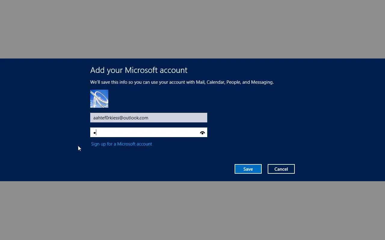
Task: Click the account profile picture thumbnail
Action: 99,99
